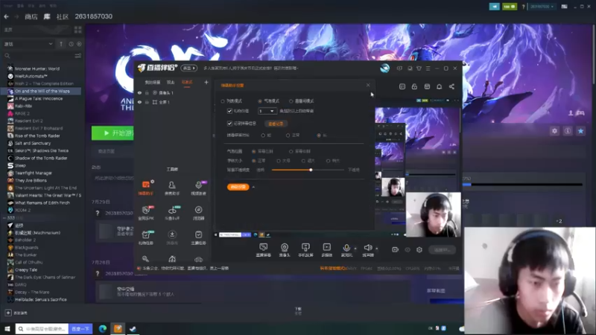Open the Steam Community tab
Image resolution: width=596 pixels, height=335 pixels.
63,16
